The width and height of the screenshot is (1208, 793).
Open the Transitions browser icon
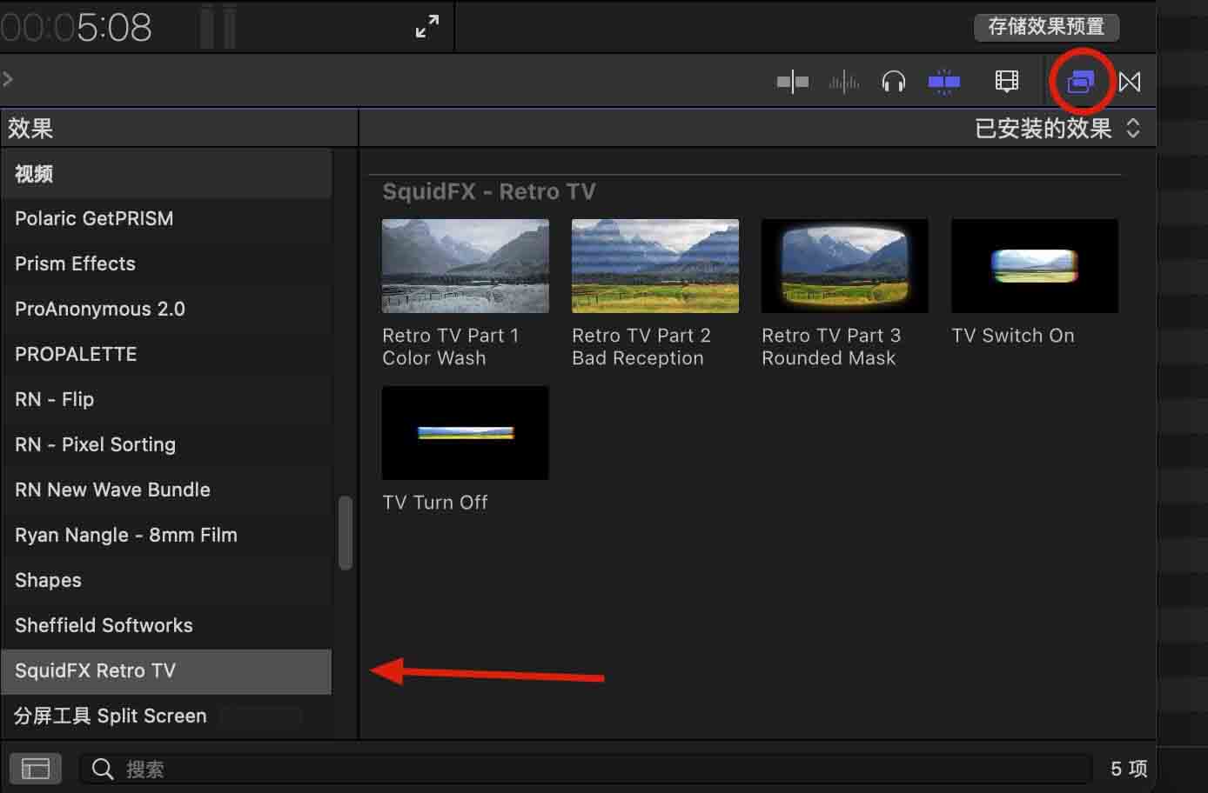1130,82
